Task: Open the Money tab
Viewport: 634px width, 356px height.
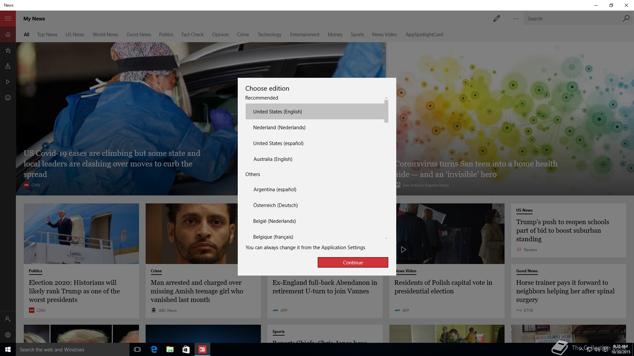Action: 335,35
